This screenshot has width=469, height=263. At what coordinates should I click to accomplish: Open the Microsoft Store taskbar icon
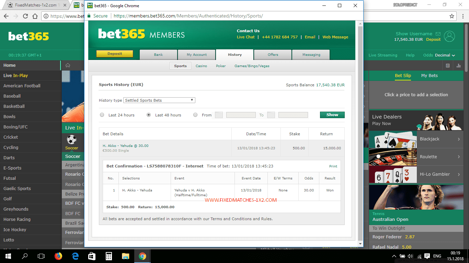92,256
